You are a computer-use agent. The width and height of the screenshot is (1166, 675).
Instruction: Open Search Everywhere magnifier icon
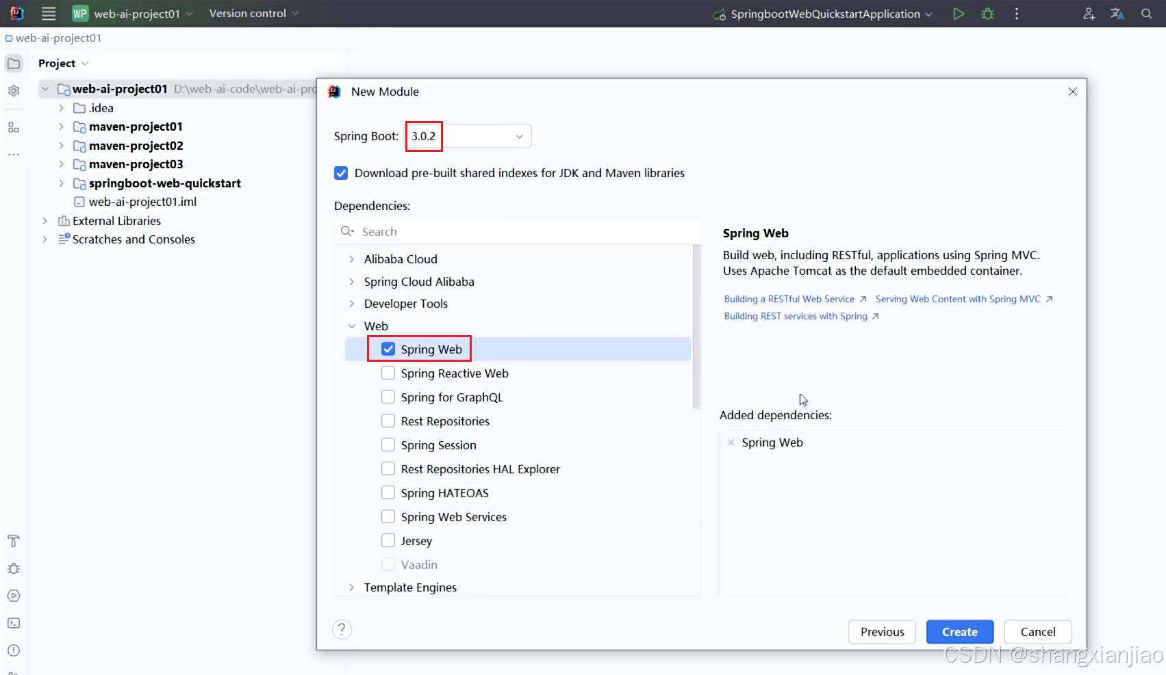pos(1146,14)
